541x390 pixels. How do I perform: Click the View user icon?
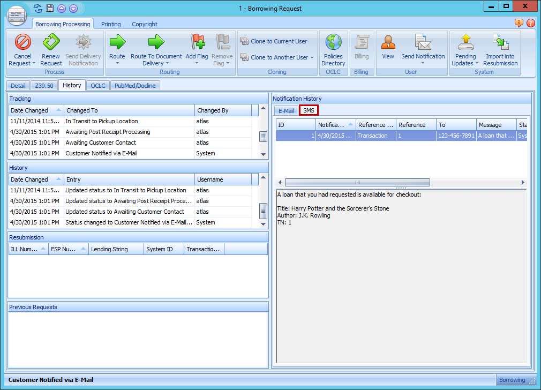coord(388,42)
